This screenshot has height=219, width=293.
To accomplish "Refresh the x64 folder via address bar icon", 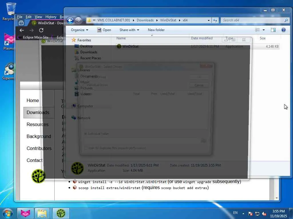I will pyautogui.click(x=215, y=20).
